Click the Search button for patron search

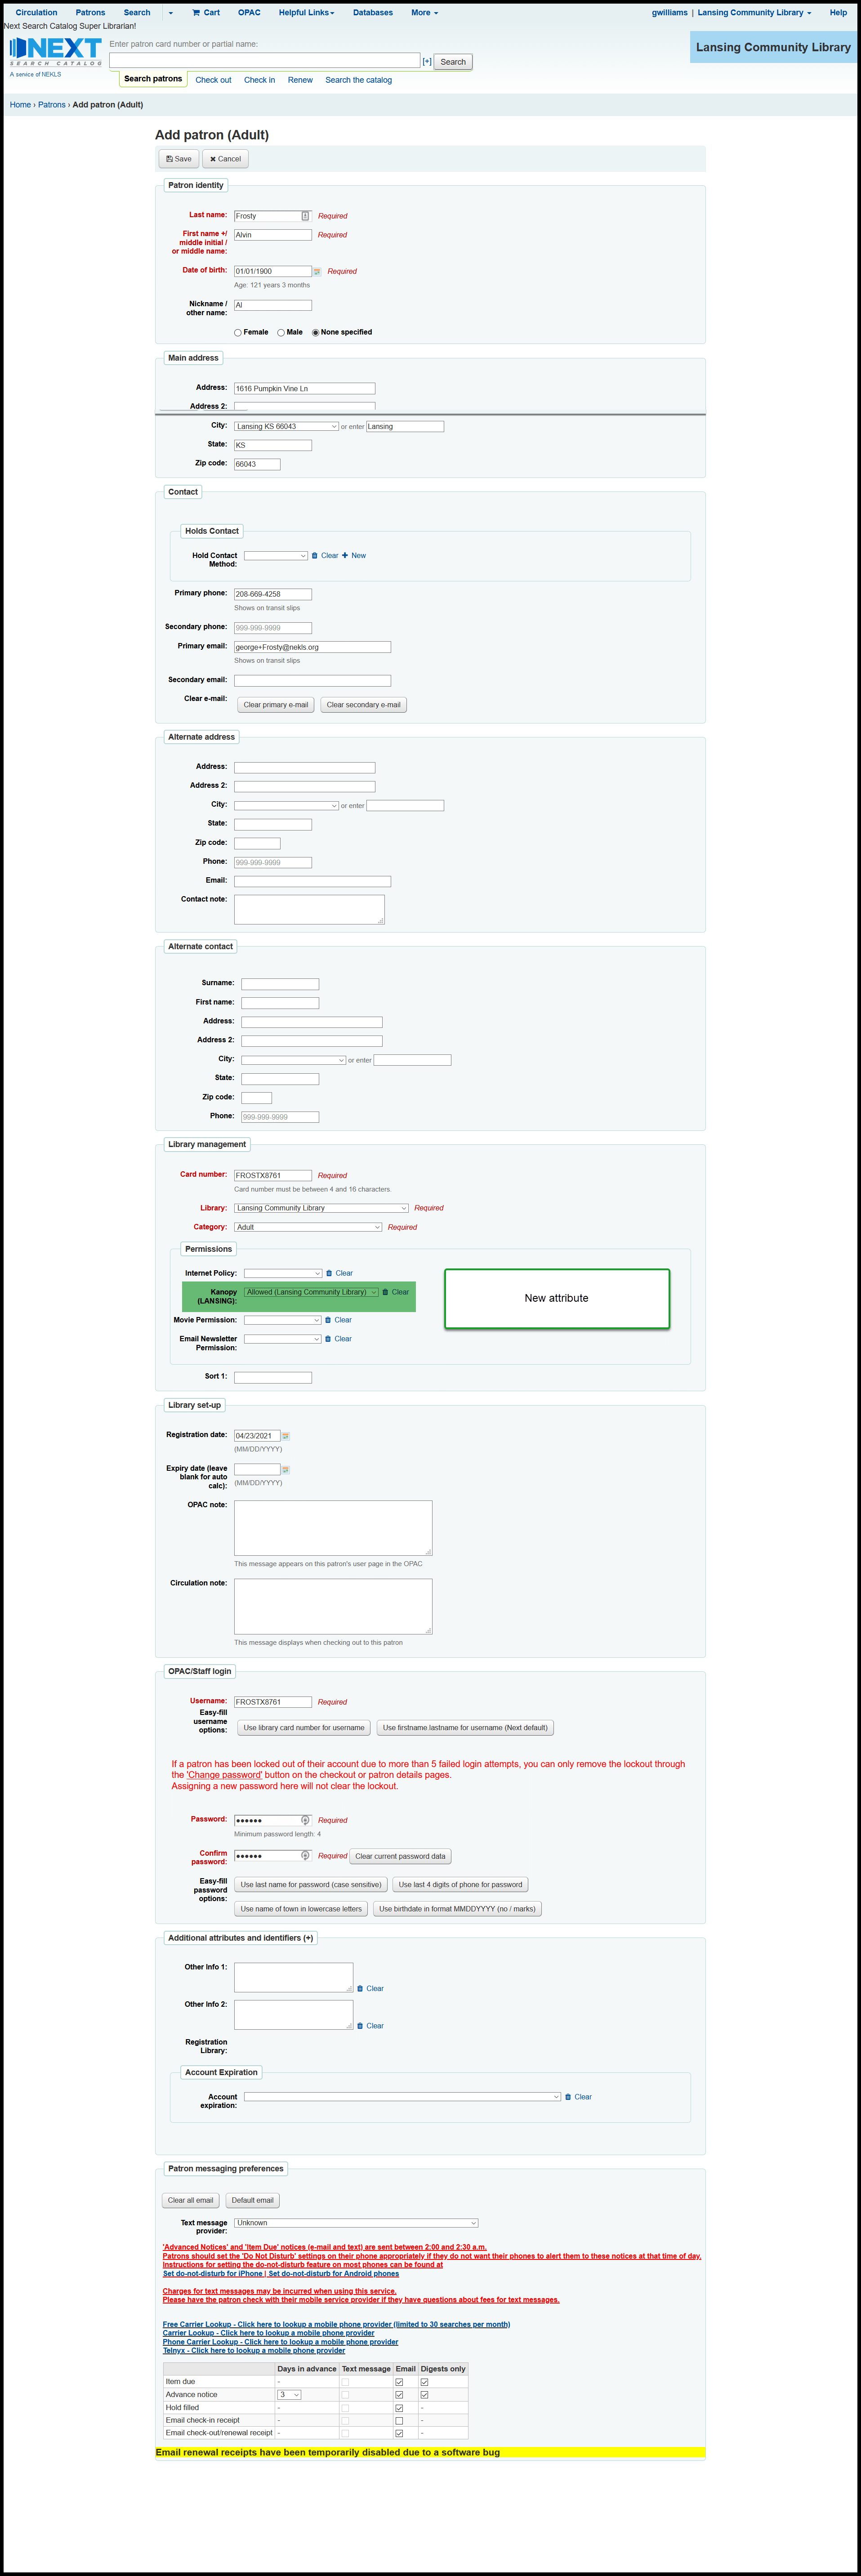click(453, 62)
